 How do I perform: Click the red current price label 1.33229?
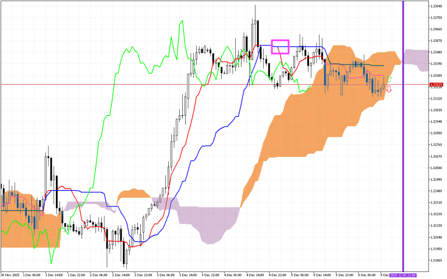pos(436,85)
